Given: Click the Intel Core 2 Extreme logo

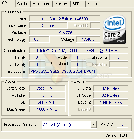Looking at the screenshot, I should [114, 29].
